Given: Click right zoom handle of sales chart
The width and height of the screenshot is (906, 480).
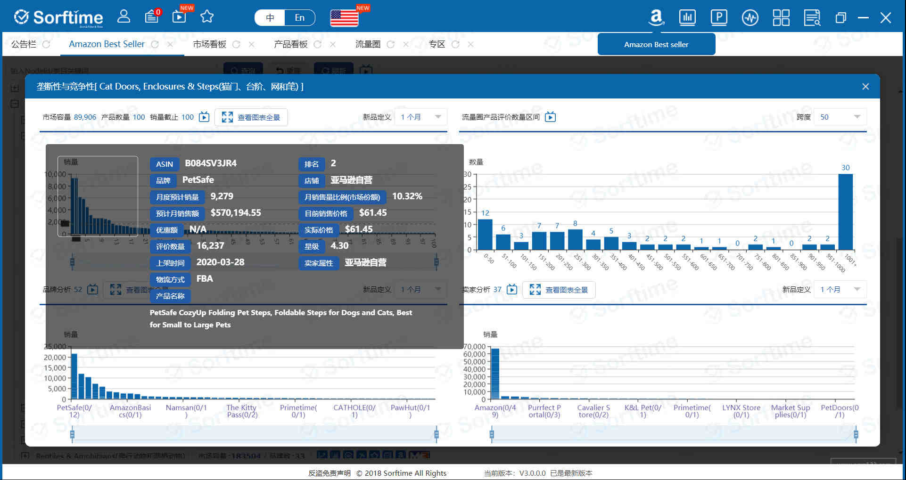Looking at the screenshot, I should click(x=437, y=261).
